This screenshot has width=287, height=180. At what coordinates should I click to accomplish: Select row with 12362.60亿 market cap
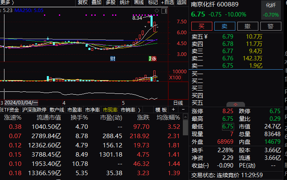click(x=92, y=145)
